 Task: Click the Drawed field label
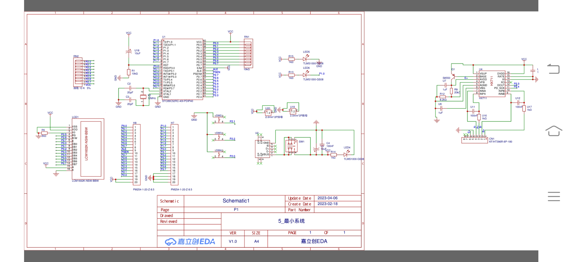[167, 216]
